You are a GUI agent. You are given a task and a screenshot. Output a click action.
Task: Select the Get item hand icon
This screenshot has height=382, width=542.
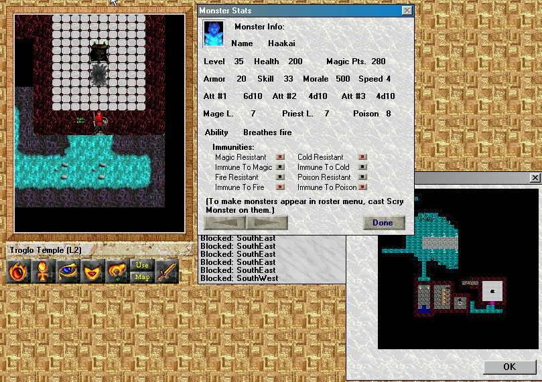pyautogui.click(x=117, y=272)
